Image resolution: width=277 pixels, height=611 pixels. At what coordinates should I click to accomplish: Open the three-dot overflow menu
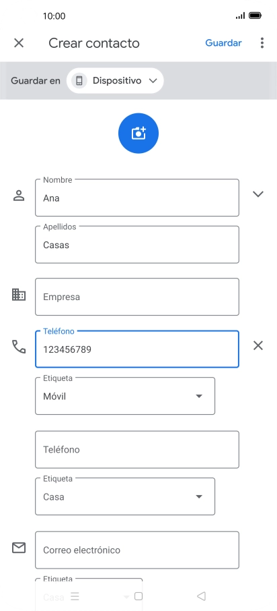click(262, 43)
